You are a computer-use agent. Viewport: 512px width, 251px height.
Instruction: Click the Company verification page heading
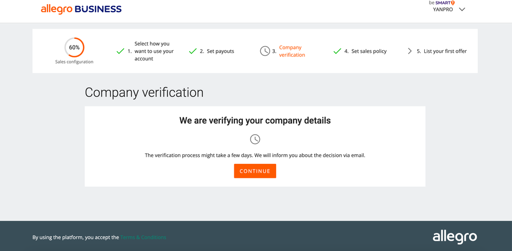tap(144, 93)
